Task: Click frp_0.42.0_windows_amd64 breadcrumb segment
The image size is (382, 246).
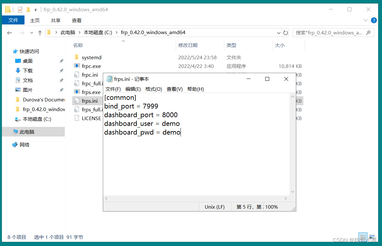Action: point(153,33)
